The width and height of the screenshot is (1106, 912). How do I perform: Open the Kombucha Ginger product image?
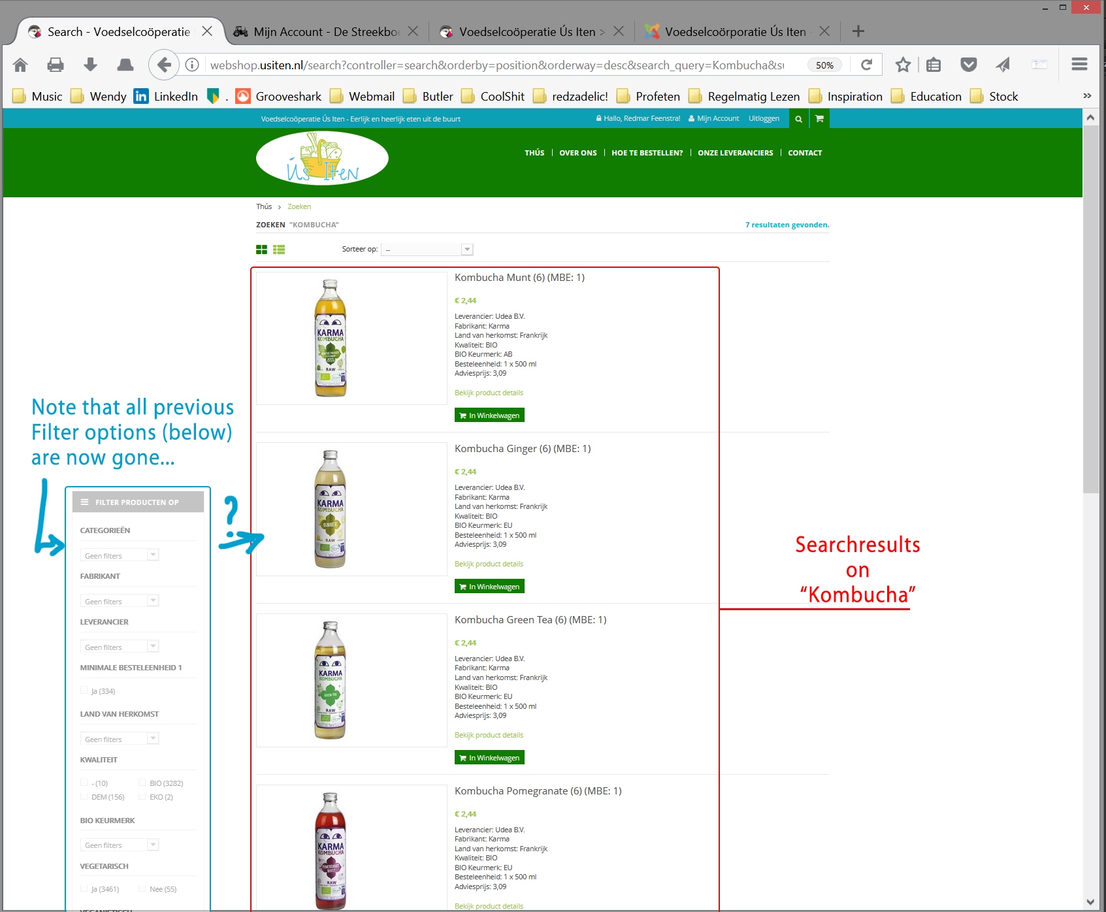[351, 510]
